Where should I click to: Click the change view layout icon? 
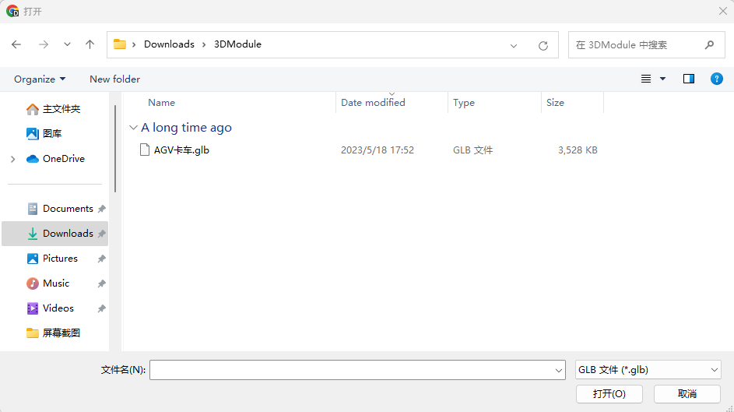point(646,79)
